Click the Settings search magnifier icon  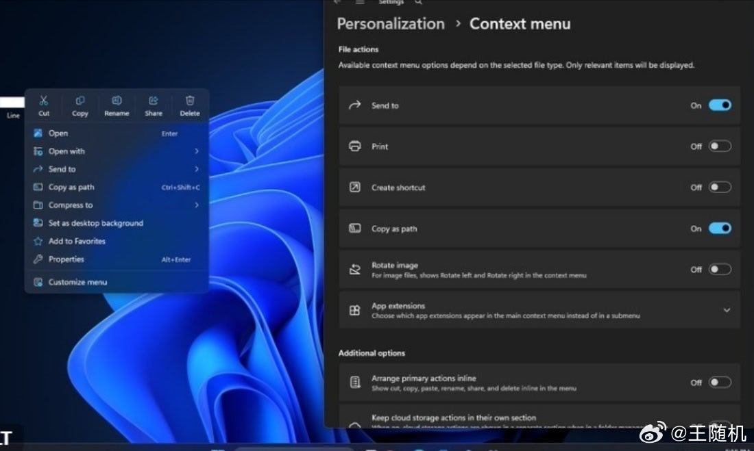[x=418, y=3]
